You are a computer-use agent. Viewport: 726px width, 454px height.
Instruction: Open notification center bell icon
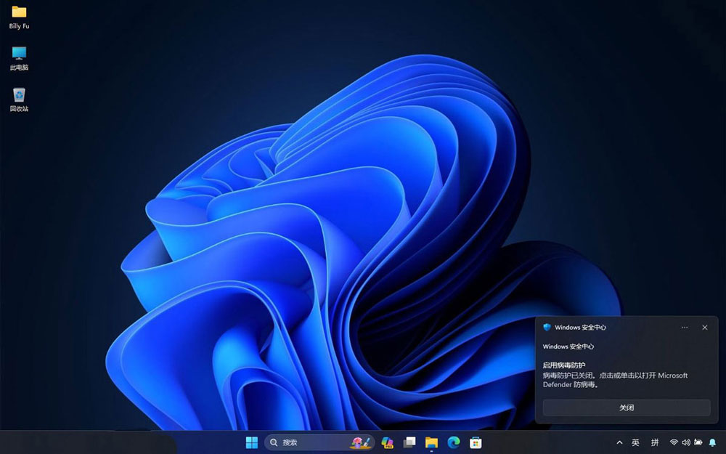point(712,442)
